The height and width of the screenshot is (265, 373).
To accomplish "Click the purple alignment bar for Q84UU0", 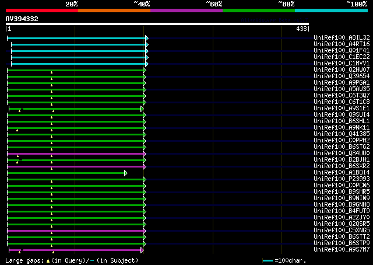I will 75,154.
